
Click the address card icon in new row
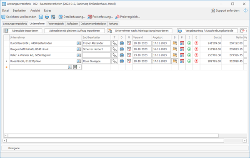pos(70,67)
